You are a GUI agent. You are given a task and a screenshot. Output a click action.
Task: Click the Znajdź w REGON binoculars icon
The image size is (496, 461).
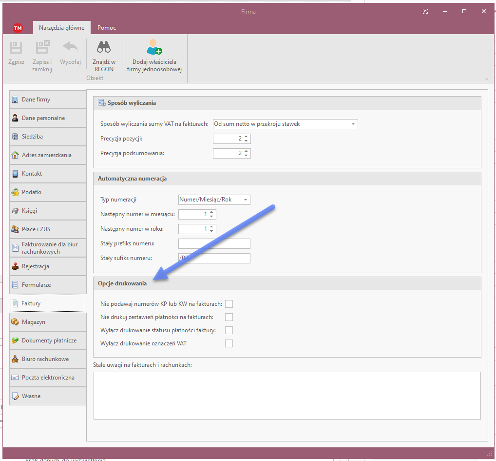[x=104, y=47]
